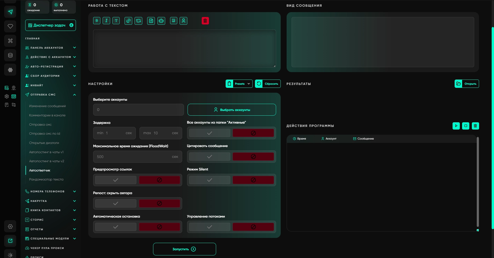Viewport: 494px width, 258px height.
Task: Click the file download icon in editor toolbar
Action: [151, 21]
